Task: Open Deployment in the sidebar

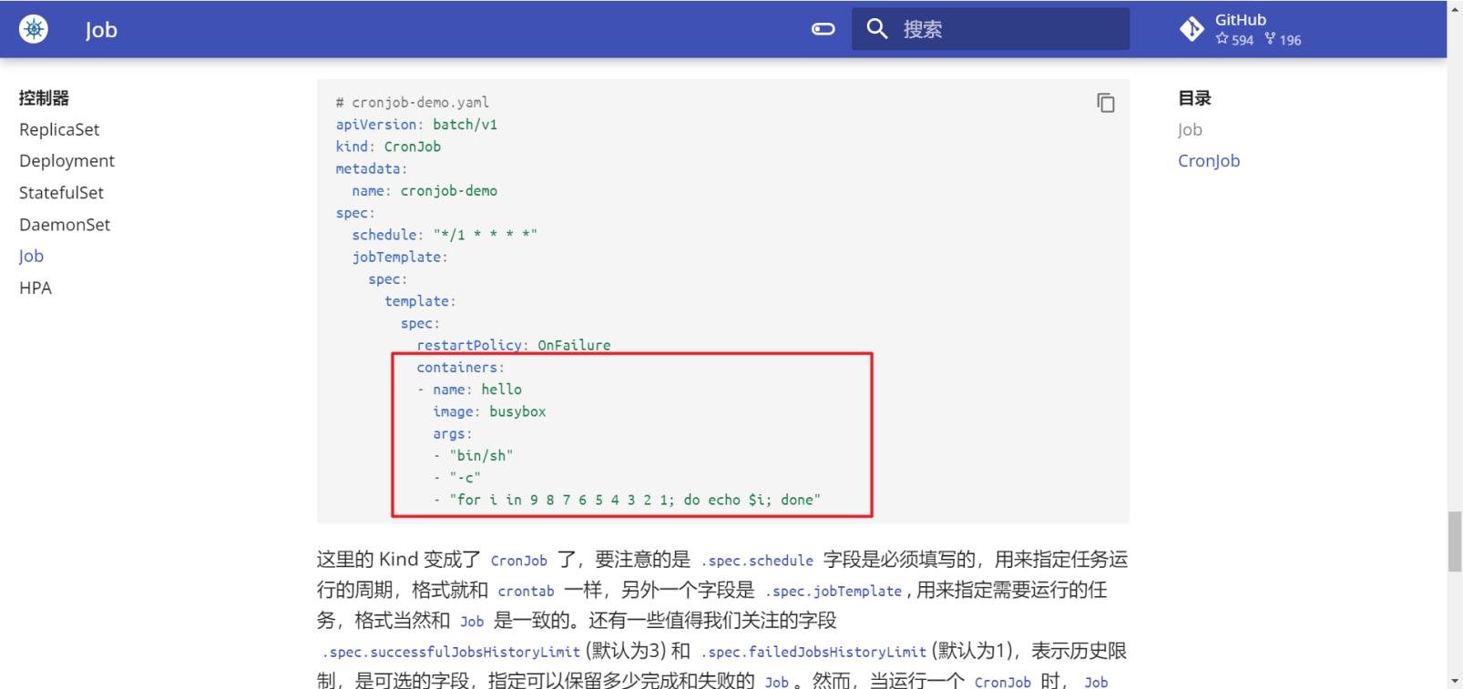Action: [66, 161]
